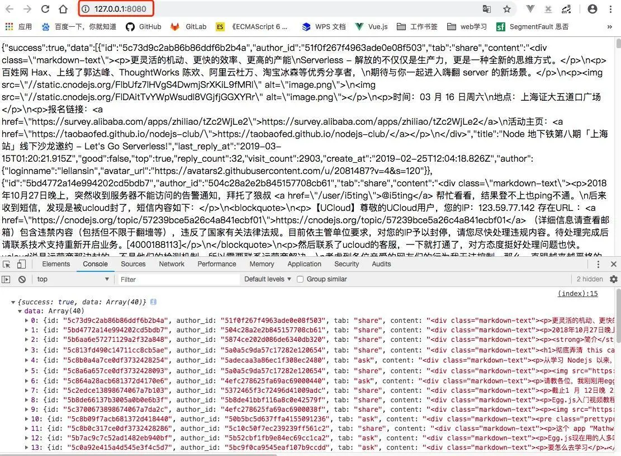Switch to the Elements tab

pyautogui.click(x=56, y=264)
